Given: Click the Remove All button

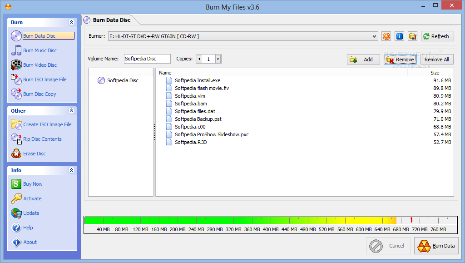Looking at the screenshot, I should 437,60.
